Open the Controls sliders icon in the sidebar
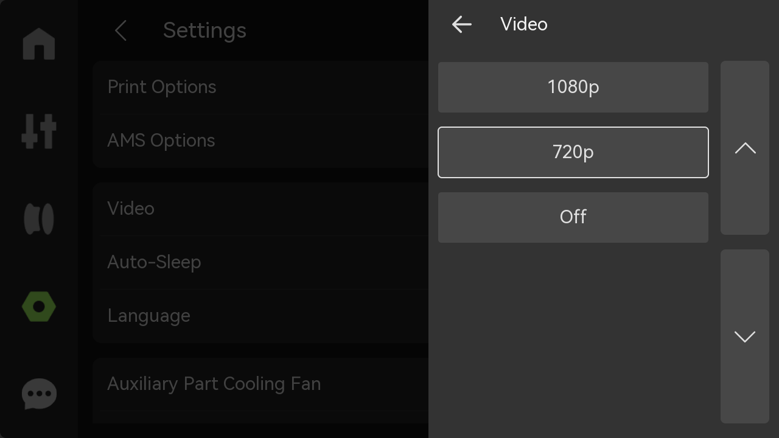Screen dimensions: 779x438 click(x=39, y=131)
